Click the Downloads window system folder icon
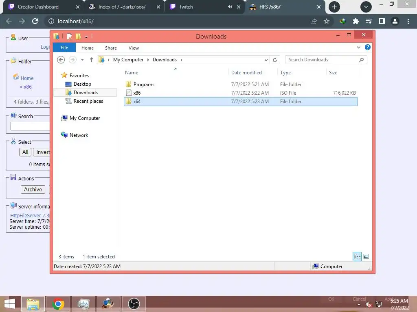Screen dimensions: 417x312 pyautogui.click(x=56, y=36)
